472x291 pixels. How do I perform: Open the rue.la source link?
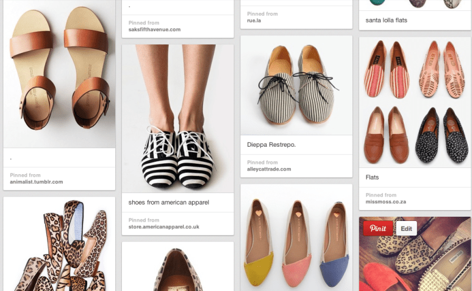(x=254, y=21)
